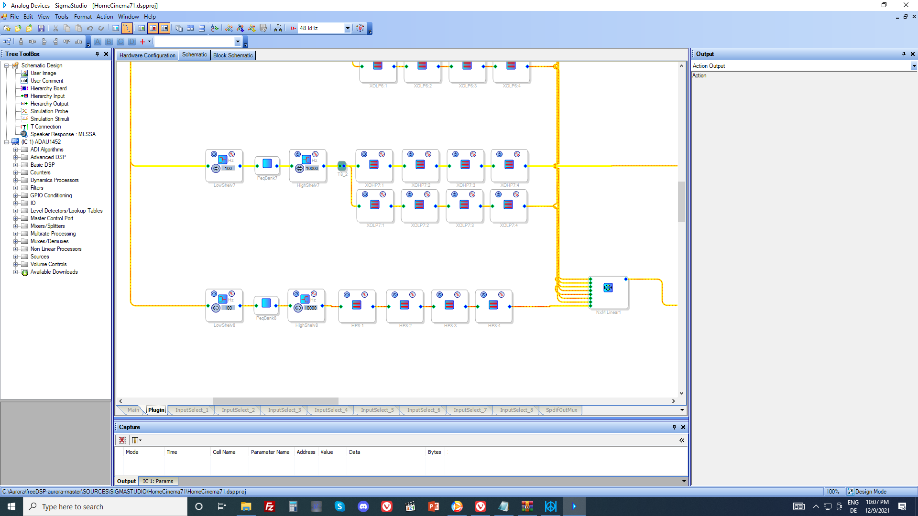Screen dimensions: 918x516
Task: Click the Windows search box
Action: [x=105, y=506]
